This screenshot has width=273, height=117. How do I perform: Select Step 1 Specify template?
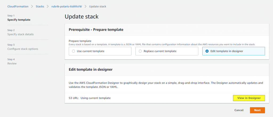(x=19, y=18)
